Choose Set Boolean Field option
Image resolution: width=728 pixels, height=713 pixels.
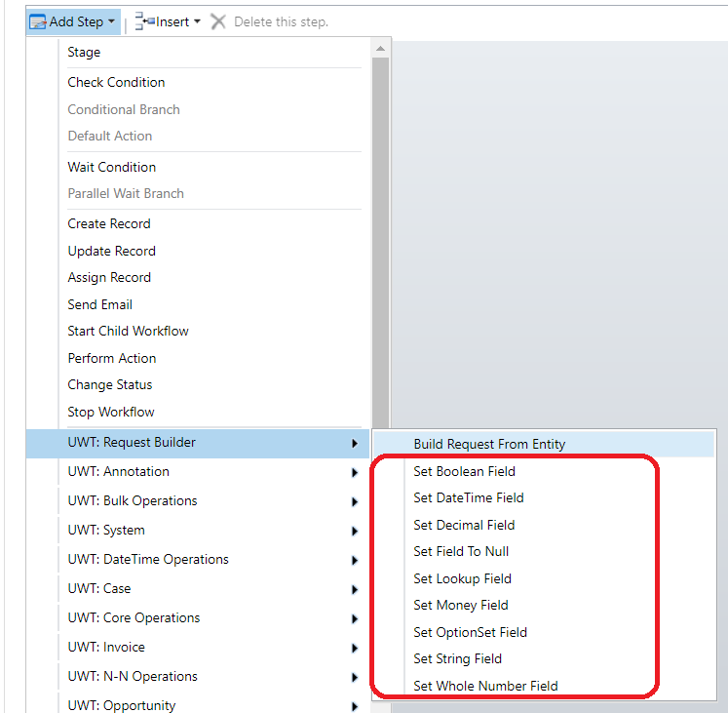coord(464,471)
